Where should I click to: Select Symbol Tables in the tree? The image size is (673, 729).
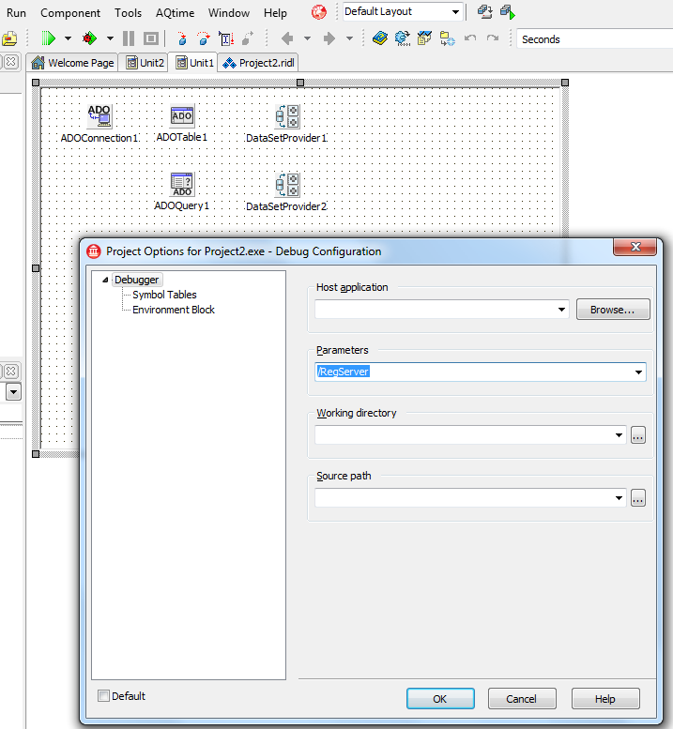click(x=164, y=295)
